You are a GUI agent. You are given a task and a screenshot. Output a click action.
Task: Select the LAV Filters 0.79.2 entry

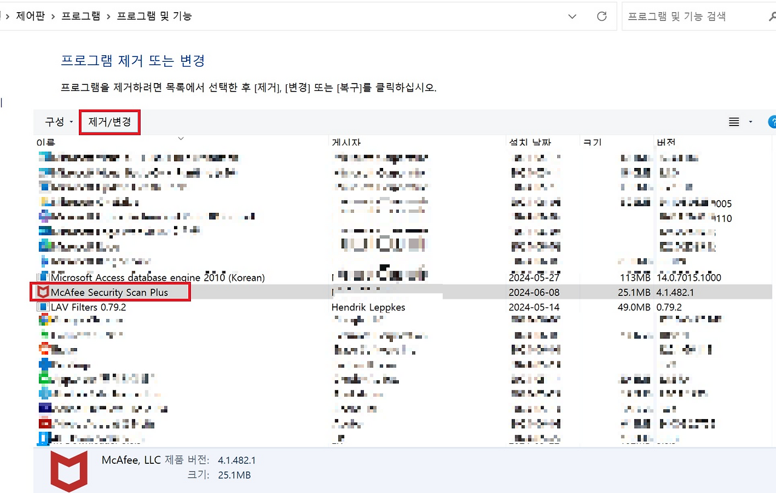[89, 307]
